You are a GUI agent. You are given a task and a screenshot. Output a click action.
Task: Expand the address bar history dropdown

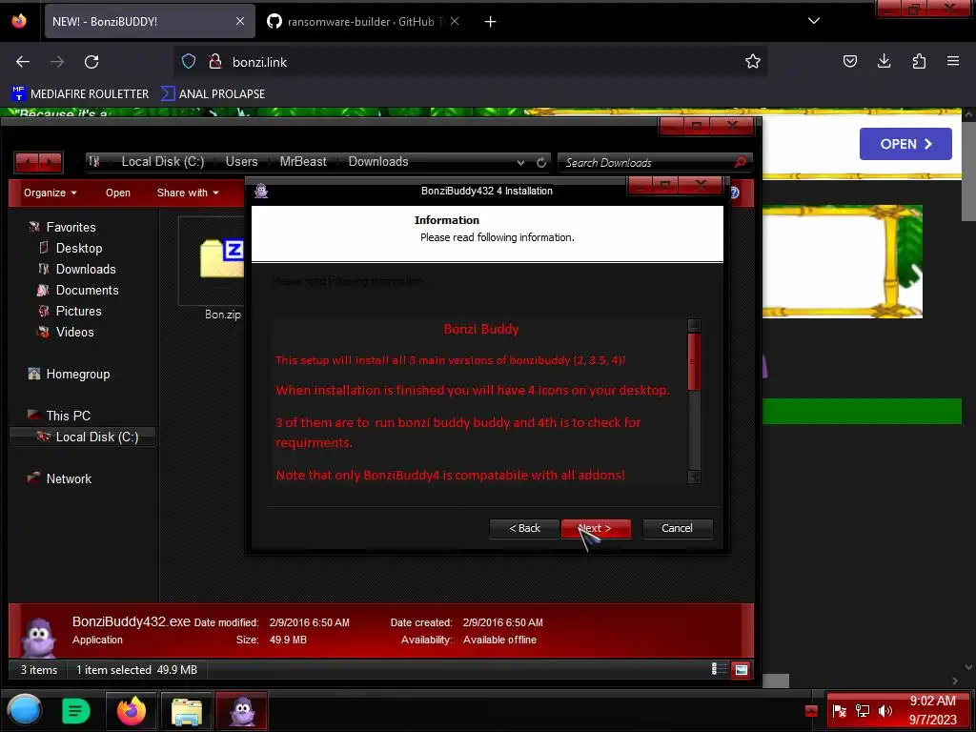tap(520, 162)
